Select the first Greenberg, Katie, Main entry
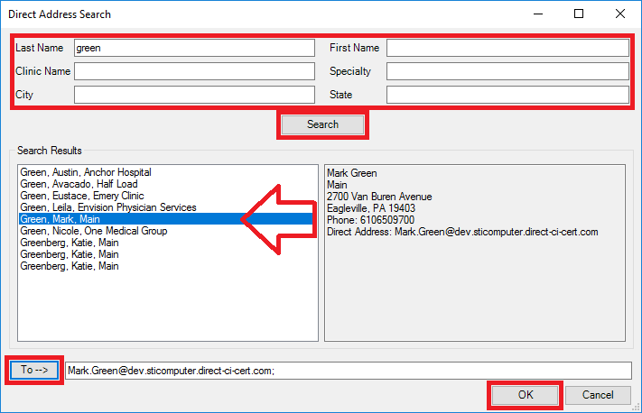This screenshot has height=413, width=642. 70,243
